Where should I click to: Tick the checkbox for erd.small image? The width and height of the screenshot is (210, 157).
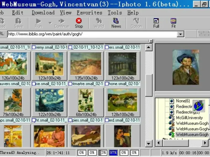(107, 120)
